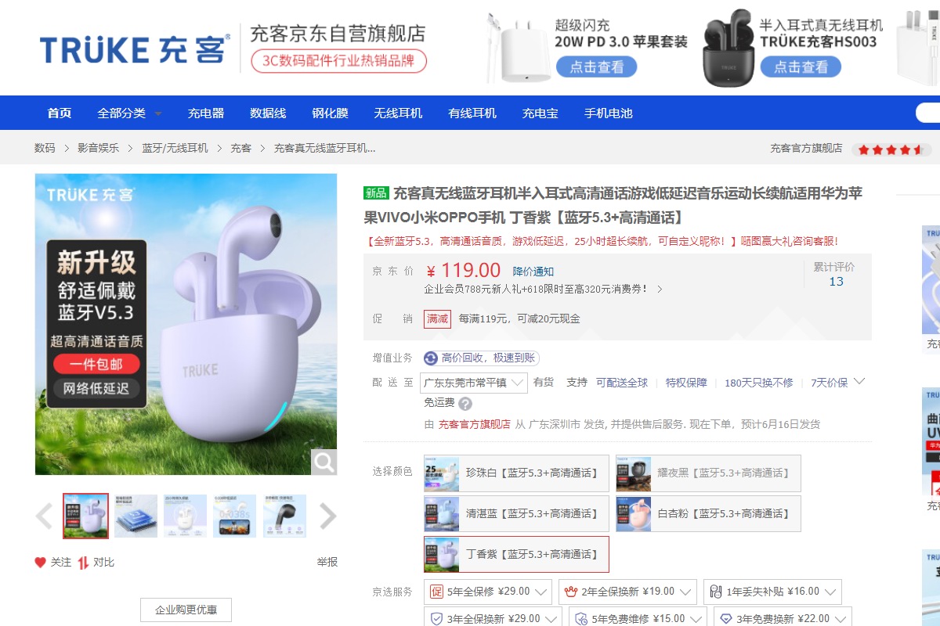Show next thumbnails with right arrow
Viewport: 940px width, 626px height.
tap(328, 516)
